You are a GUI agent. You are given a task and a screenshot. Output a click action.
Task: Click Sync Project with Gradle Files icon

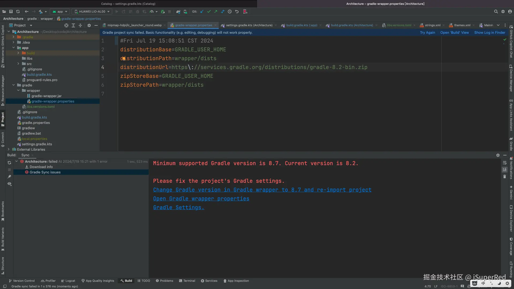[178, 12]
